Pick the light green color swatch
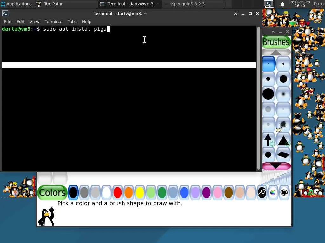 click(x=151, y=193)
